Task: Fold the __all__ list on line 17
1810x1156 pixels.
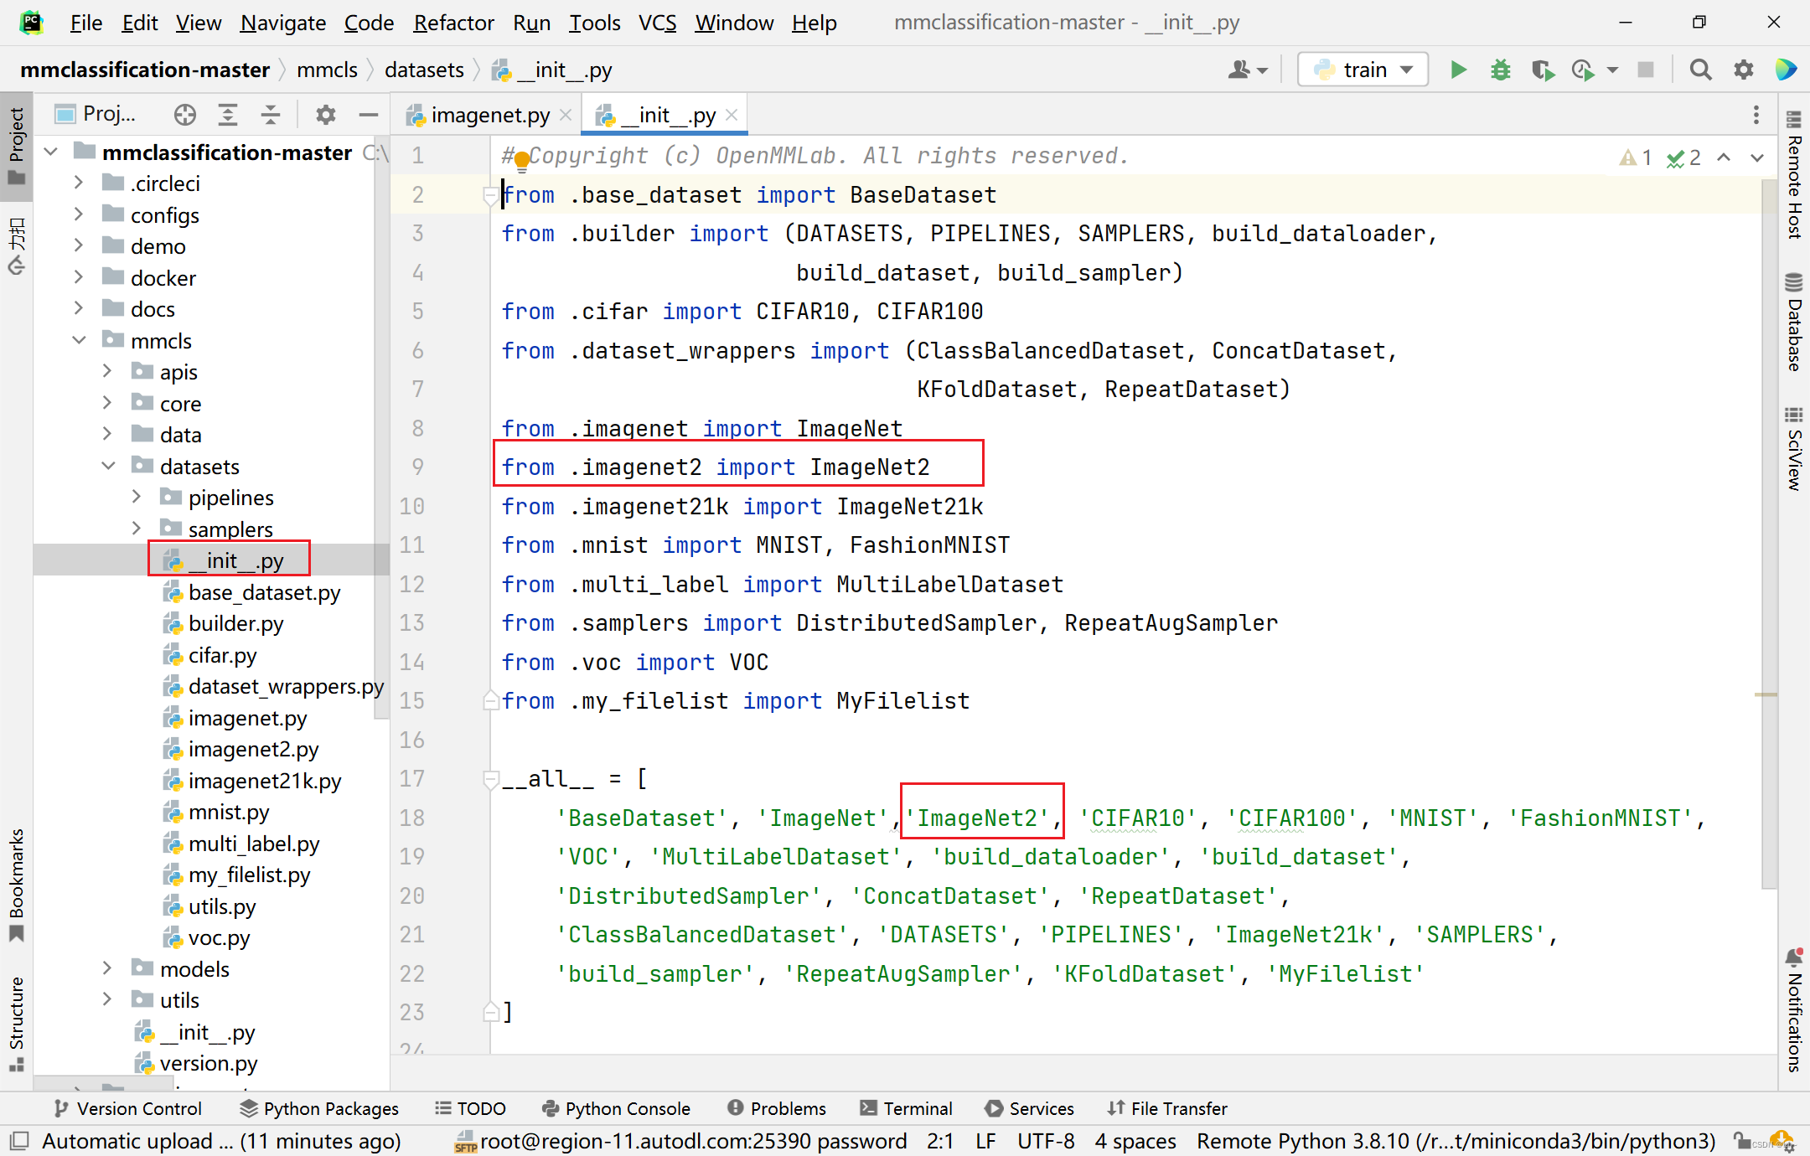Action: tap(492, 780)
